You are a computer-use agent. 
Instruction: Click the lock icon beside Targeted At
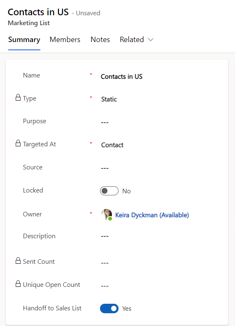click(x=18, y=143)
